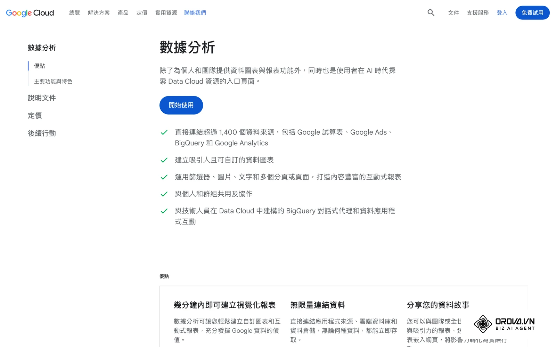Click the paragraph starting 數據分析可讓您輕鬆建立
556x347 pixels.
(x=227, y=330)
